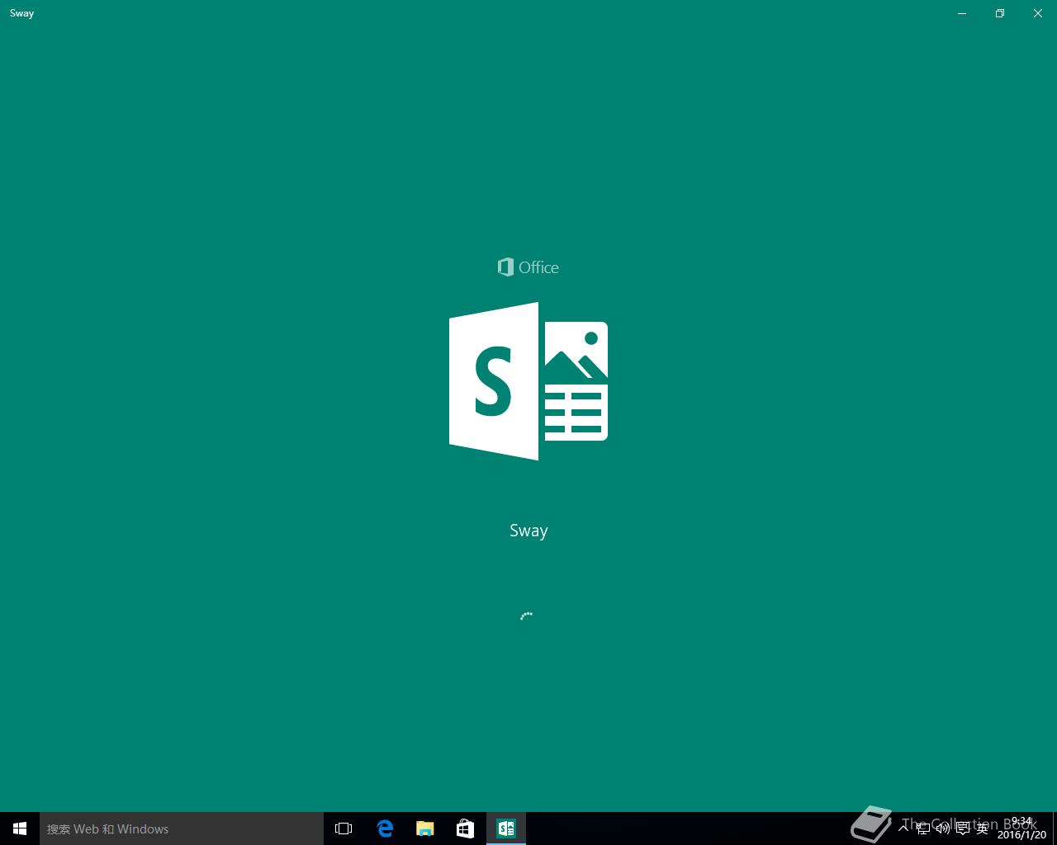The height and width of the screenshot is (845, 1057).
Task: Select the Sway app taskbar button
Action: point(506,828)
